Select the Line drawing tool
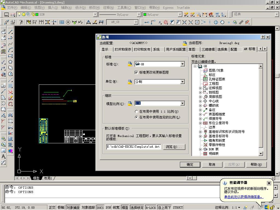280x210 pixels. [x=10, y=32]
